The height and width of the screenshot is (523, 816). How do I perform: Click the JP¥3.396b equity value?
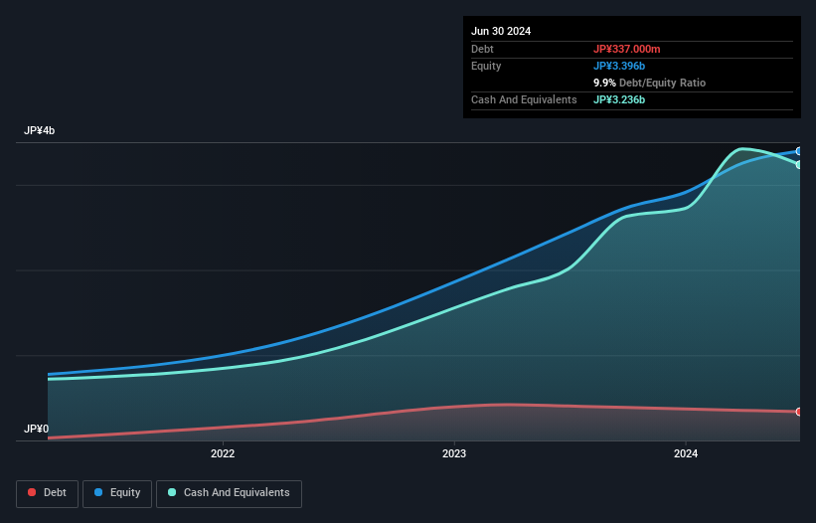tap(619, 66)
